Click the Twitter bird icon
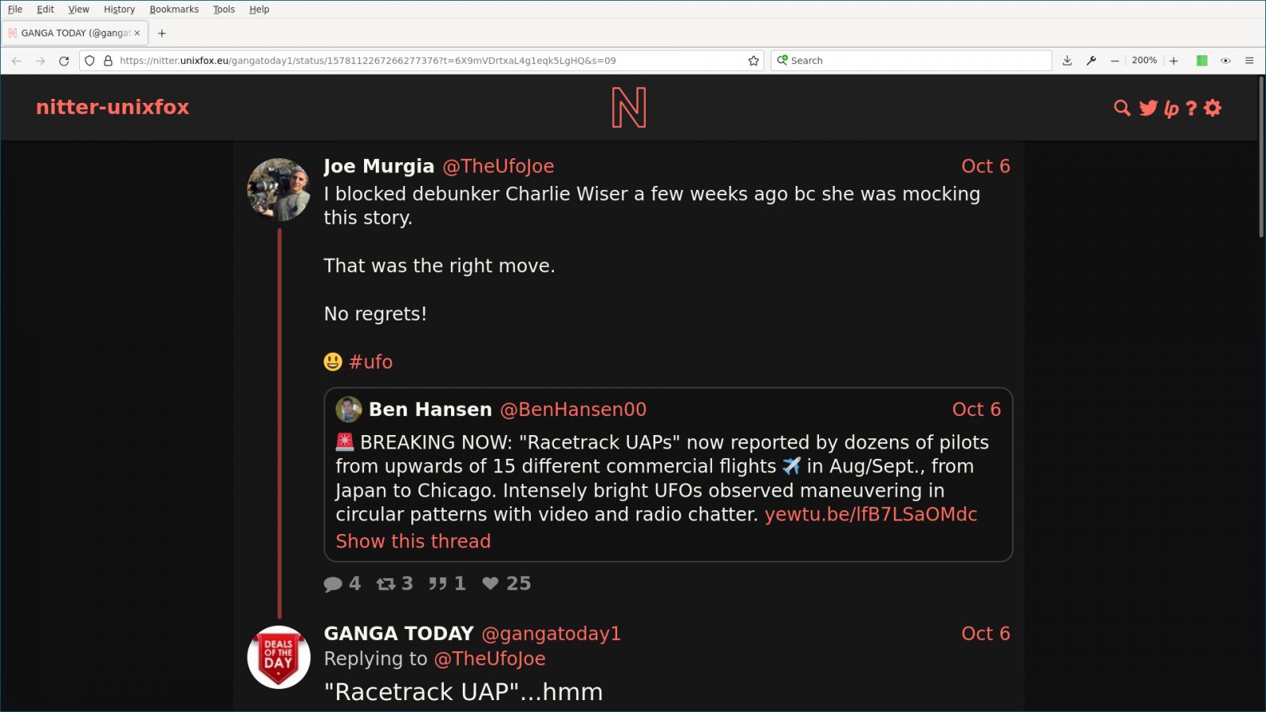The width and height of the screenshot is (1266, 712). point(1148,108)
